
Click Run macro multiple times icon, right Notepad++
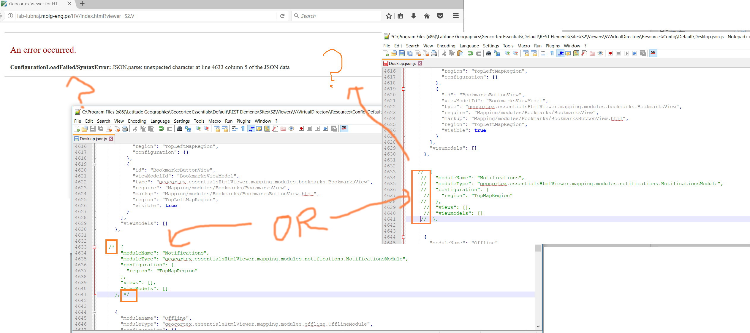tap(635, 53)
